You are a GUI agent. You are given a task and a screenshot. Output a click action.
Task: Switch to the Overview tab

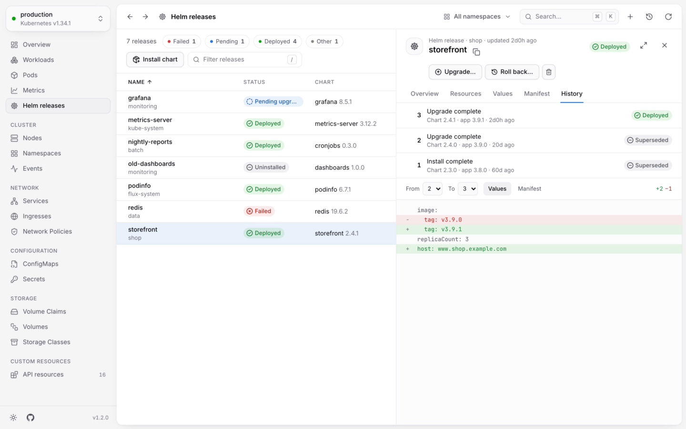tap(424, 94)
